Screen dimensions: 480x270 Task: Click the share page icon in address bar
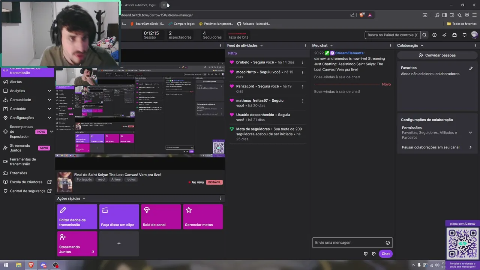(352, 15)
